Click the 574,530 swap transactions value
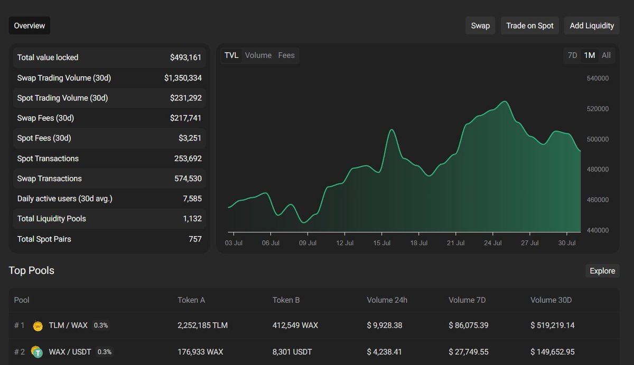This screenshot has width=634, height=365. [188, 179]
